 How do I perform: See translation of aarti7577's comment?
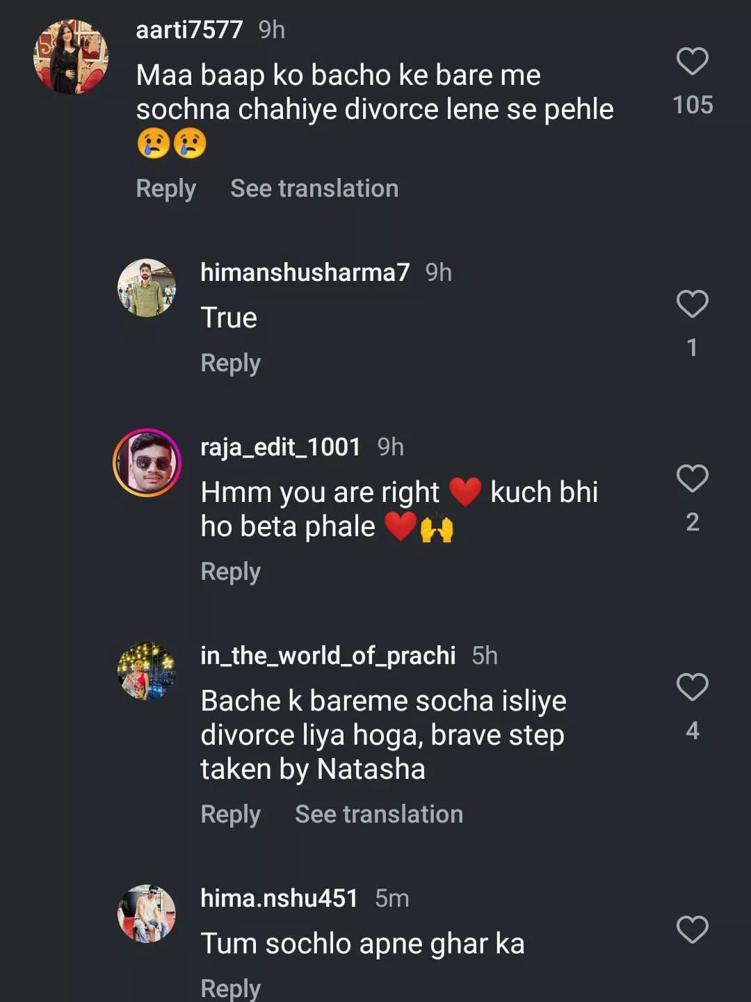click(x=314, y=188)
